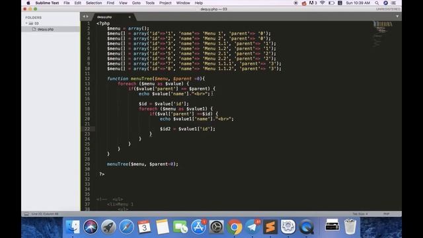
Task: Open the Sublime Text menu
Action: coord(47,3)
